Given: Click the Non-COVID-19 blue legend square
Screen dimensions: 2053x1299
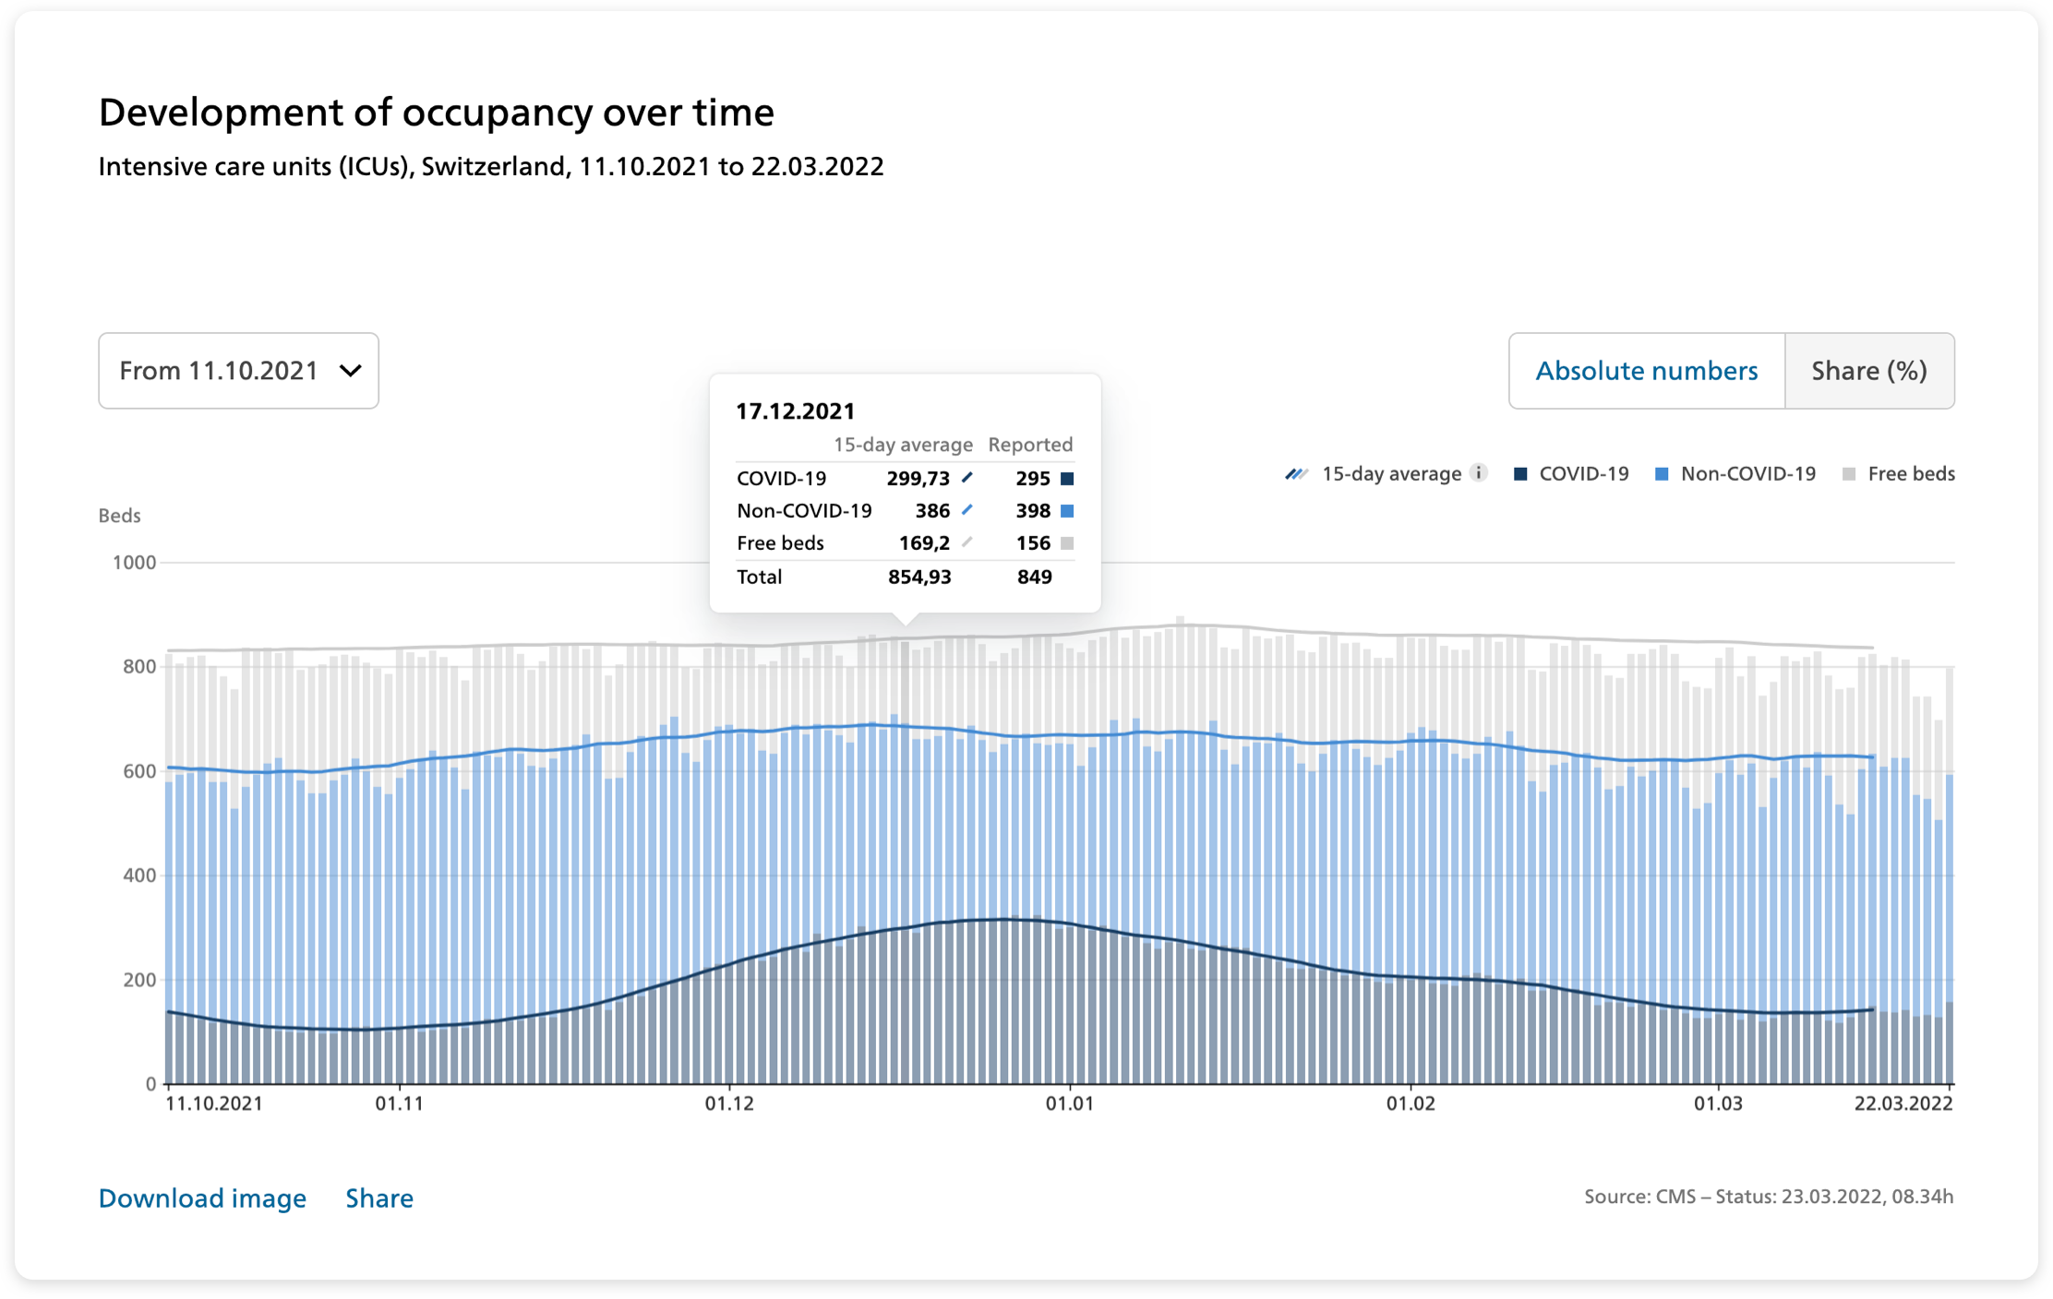Looking at the screenshot, I should (1662, 474).
